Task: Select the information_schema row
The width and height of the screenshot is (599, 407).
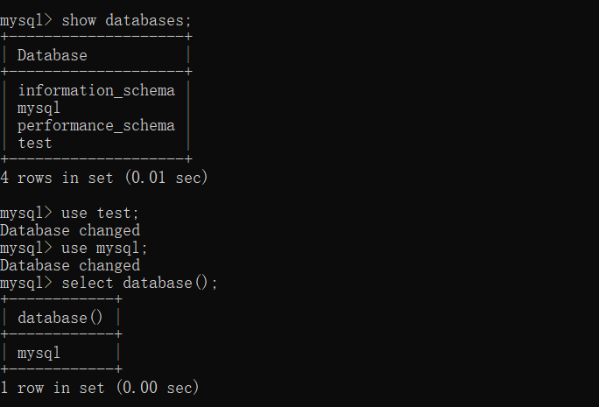Action: 96,90
